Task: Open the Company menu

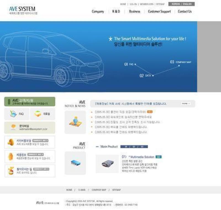Action: (98, 12)
